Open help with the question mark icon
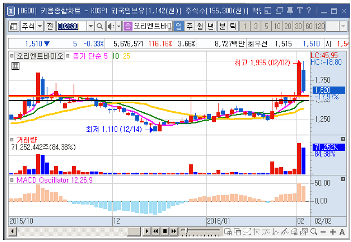 click(x=309, y=11)
